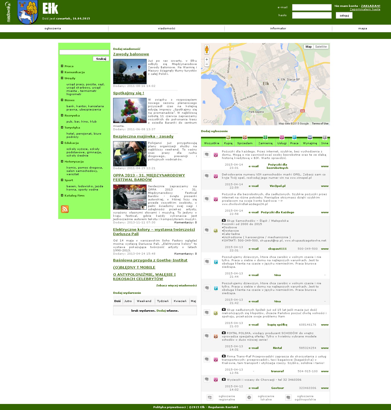Open the Dodaj ogłoszenie link
This screenshot has height=410, width=391.
(214, 131)
